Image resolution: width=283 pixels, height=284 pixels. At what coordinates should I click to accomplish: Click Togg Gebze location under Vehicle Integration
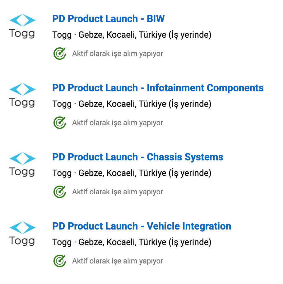click(132, 242)
